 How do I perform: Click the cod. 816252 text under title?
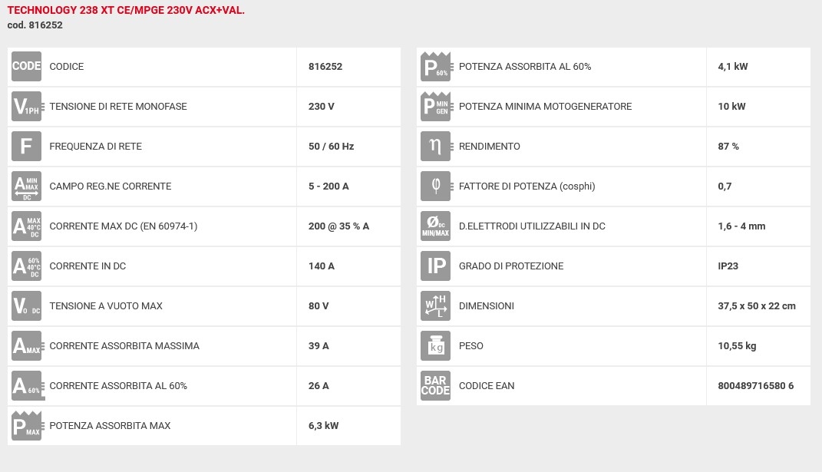tap(35, 25)
